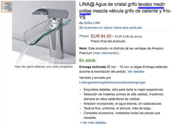Open seller Lvliangandairongzidanbaoyouxianzerengongsi link
The height and width of the screenshot is (128, 178).
112,83
